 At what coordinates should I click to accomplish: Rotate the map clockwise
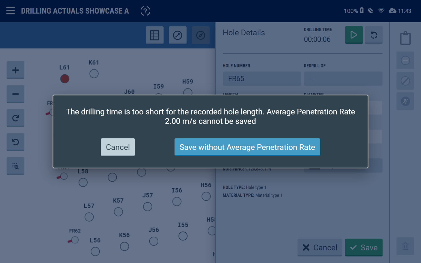point(16,118)
